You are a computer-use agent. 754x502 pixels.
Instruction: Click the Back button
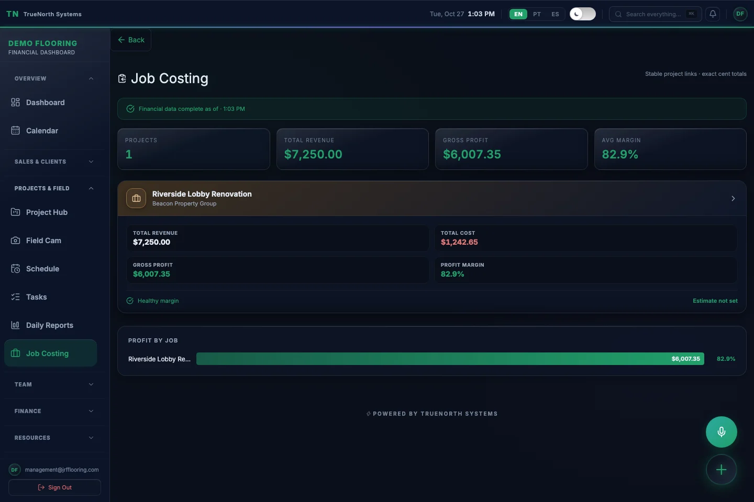[131, 40]
